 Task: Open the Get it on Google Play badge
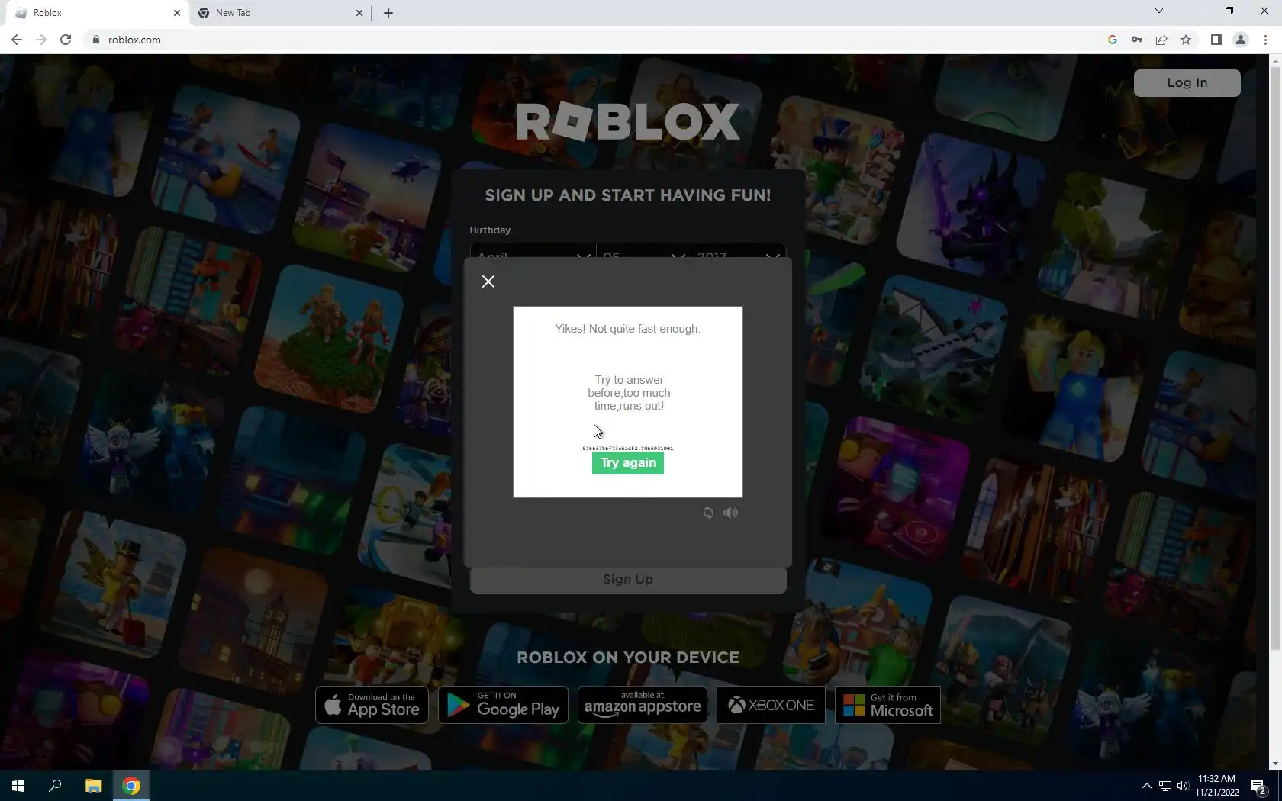click(503, 705)
